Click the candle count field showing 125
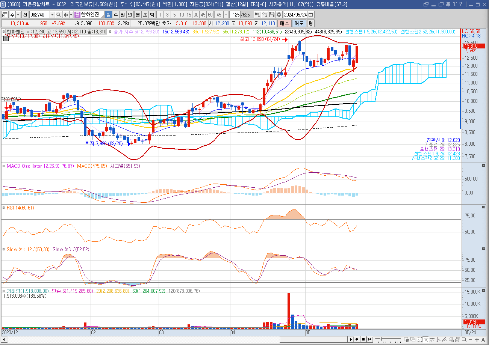Image resolution: width=489 pixels, height=345 pixels. 235,15
